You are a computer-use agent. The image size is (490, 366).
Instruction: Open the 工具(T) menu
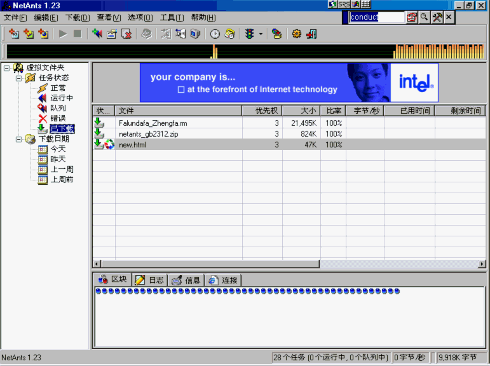click(x=172, y=18)
